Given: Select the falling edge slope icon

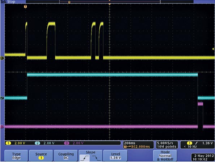Looking at the screenshot, I should tap(96, 158).
